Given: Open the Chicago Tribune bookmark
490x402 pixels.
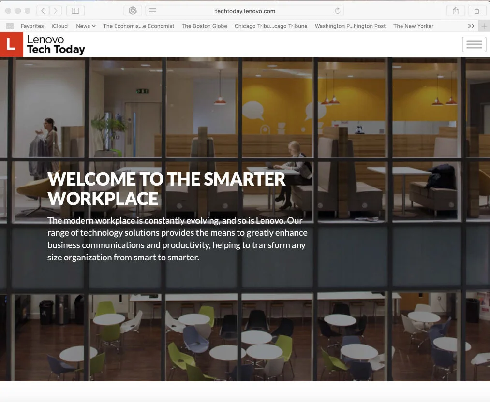Looking at the screenshot, I should [x=271, y=26].
